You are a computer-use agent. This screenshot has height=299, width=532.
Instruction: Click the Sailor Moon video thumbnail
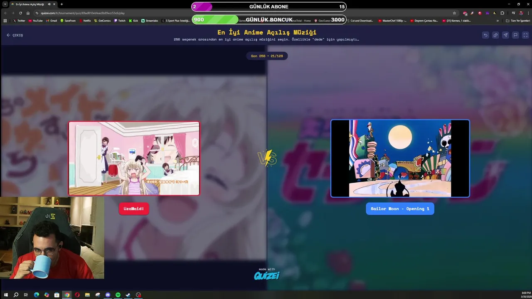pos(400,158)
